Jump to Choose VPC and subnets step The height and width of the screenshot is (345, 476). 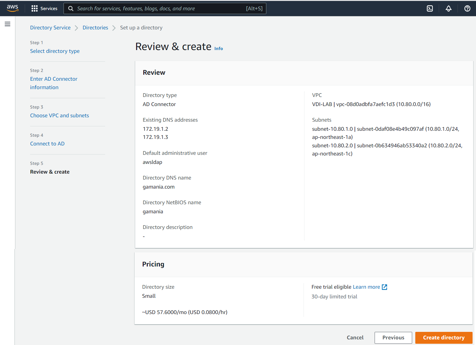[x=59, y=115]
